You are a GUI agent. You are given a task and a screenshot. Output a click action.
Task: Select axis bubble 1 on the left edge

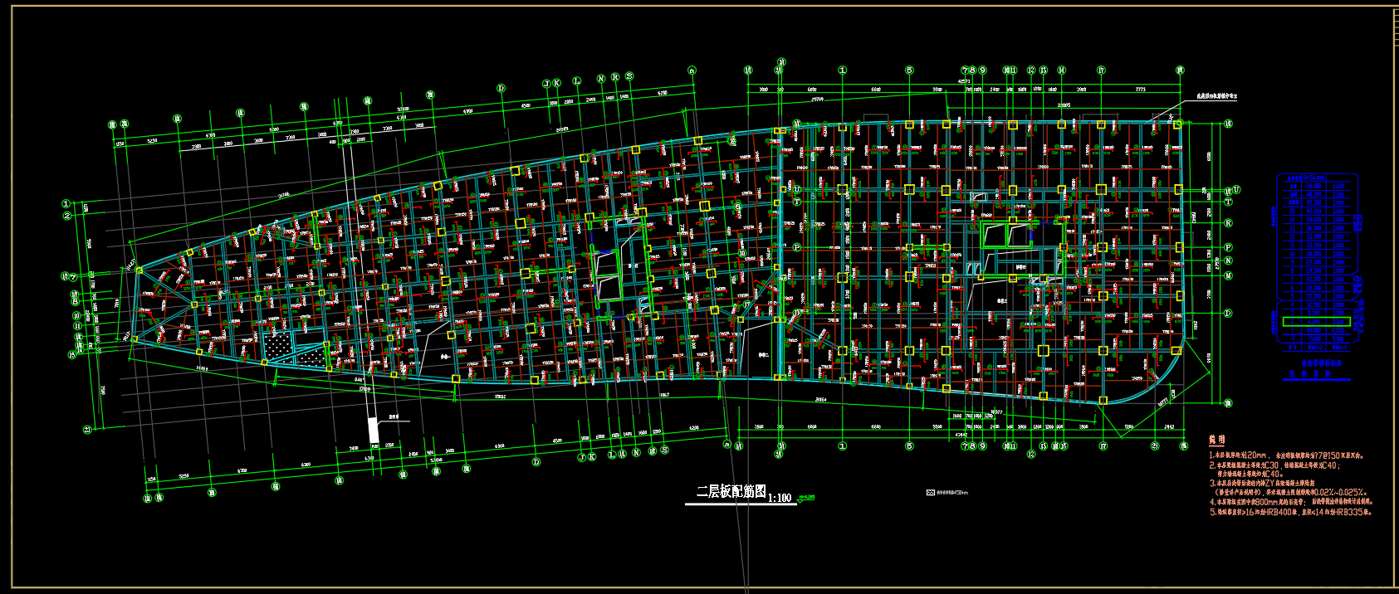(x=66, y=204)
